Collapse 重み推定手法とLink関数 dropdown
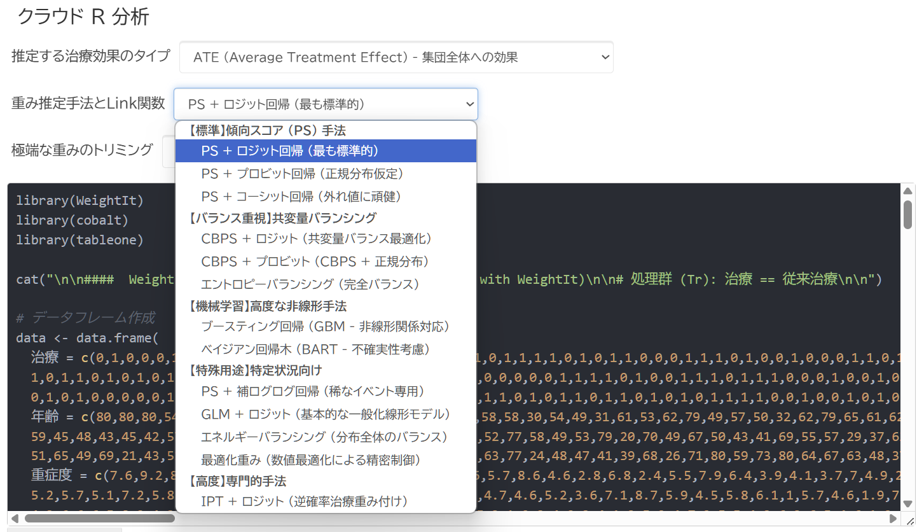Viewport: 917px width, 532px height. coord(326,104)
